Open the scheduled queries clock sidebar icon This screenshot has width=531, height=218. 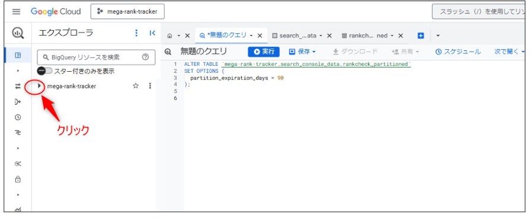(x=18, y=117)
